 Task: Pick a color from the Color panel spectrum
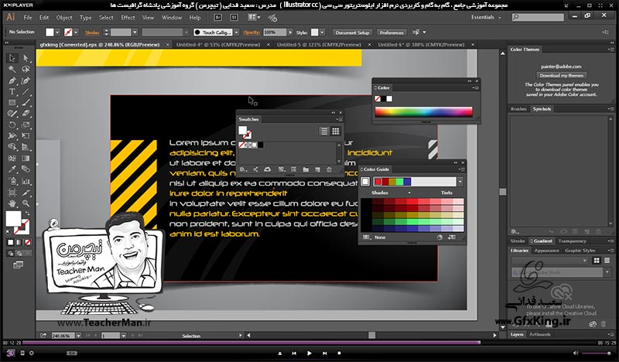(423, 111)
